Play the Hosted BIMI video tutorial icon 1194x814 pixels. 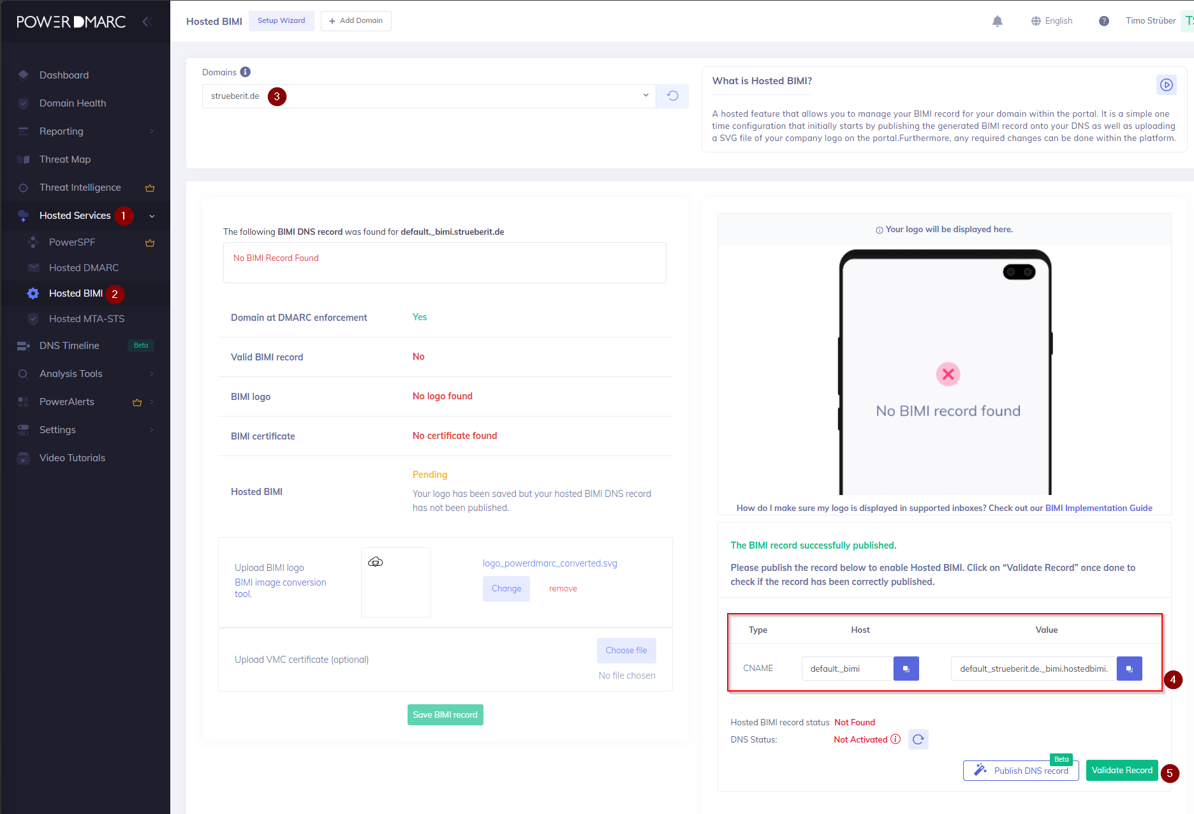tap(1167, 85)
